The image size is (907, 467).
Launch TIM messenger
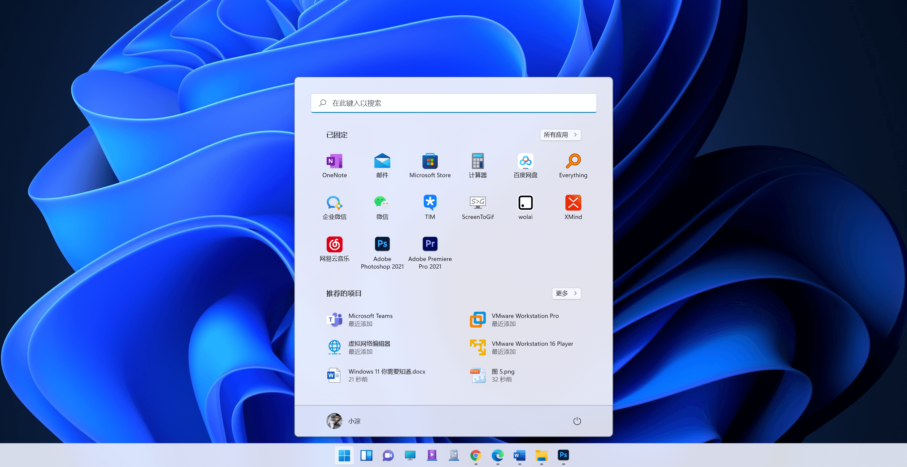pos(430,207)
